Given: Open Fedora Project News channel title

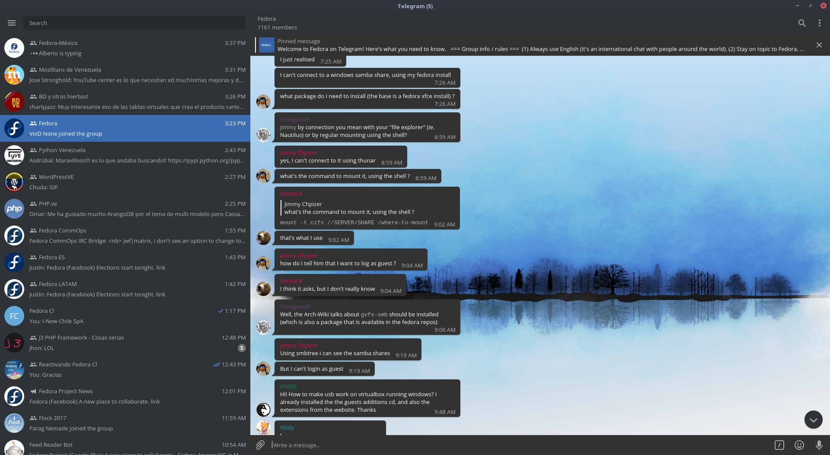Looking at the screenshot, I should pyautogui.click(x=66, y=391).
